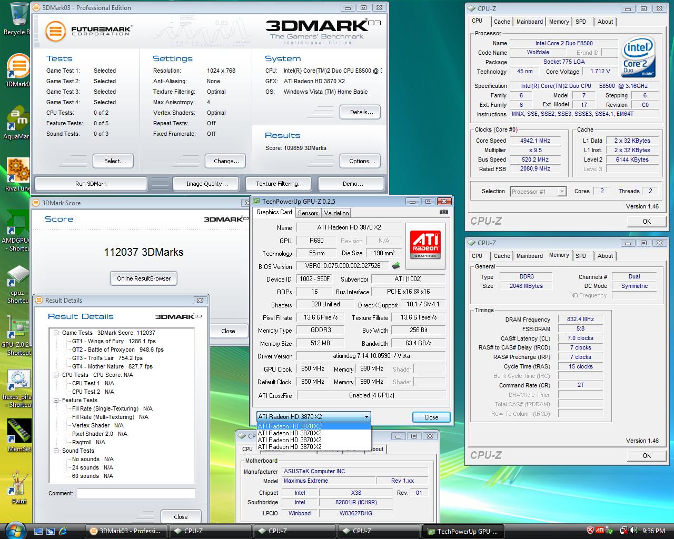Screen dimensions: 674x539
Task: Collapse the CPU Tests tree node
Action: pos(56,375)
